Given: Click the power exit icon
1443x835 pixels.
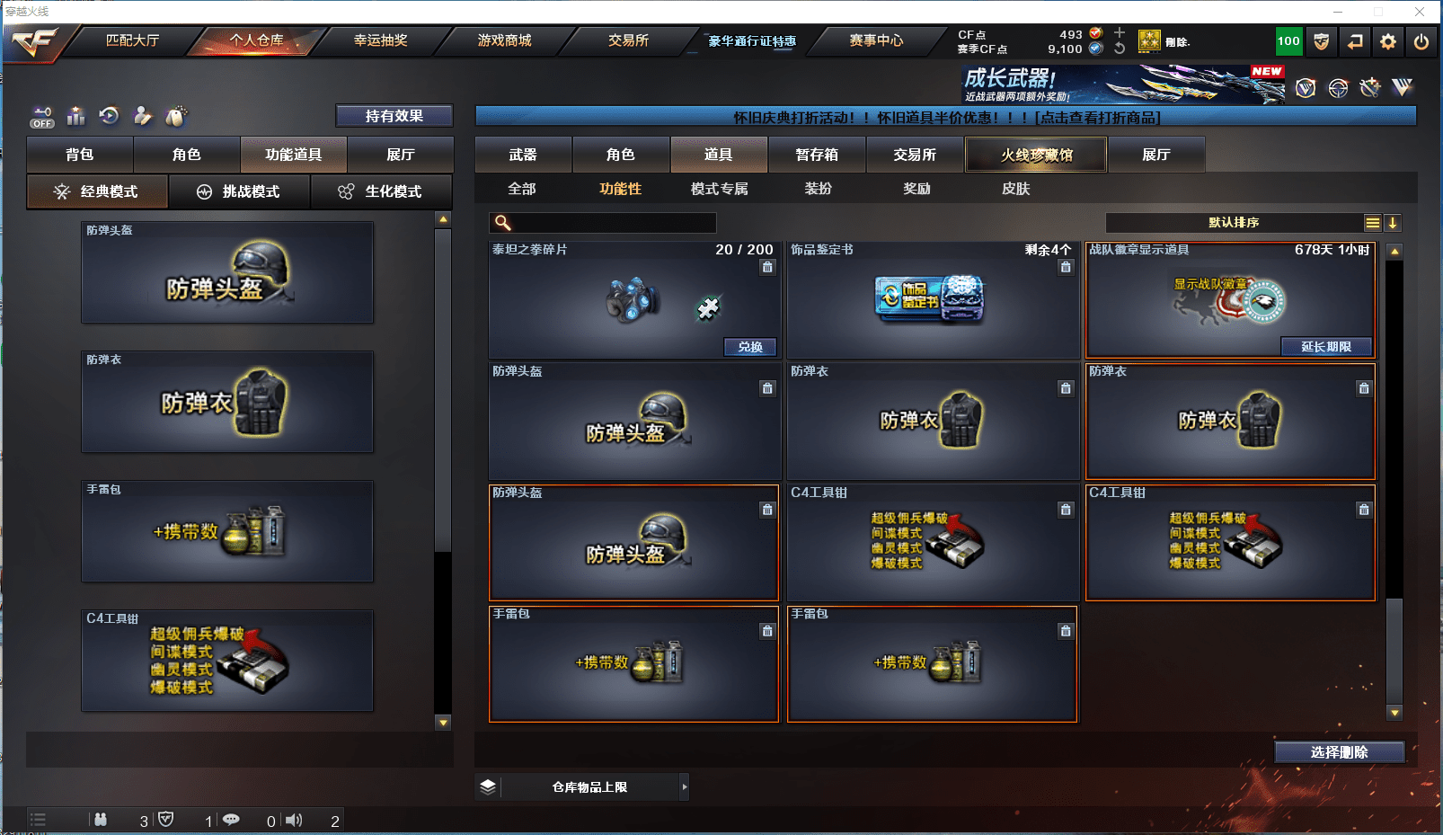Looking at the screenshot, I should point(1421,41).
